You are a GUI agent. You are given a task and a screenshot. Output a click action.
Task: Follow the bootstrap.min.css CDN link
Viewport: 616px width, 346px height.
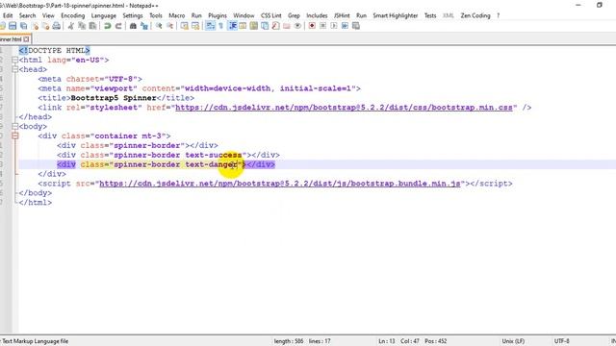345,108
